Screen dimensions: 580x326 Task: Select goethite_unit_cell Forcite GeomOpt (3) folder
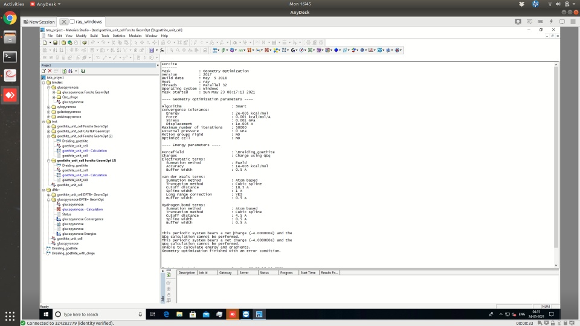pyautogui.click(x=86, y=161)
